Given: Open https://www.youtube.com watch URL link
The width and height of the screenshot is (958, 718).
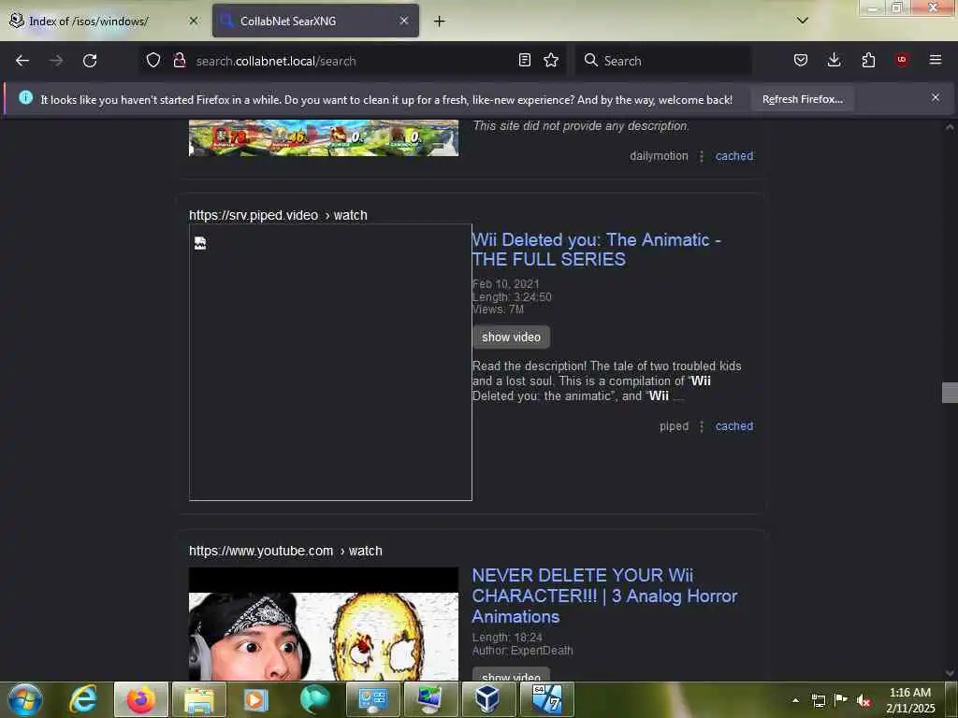Looking at the screenshot, I should click(285, 551).
